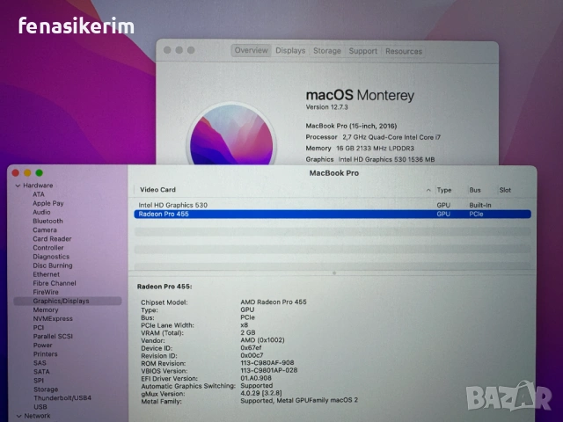This screenshot has width=563, height=422.
Task: Select SATA in the sidebar
Action: [41, 372]
